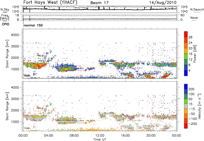Pick the red top segment of power colorbar
The height and width of the screenshot is (141, 204).
186,34
